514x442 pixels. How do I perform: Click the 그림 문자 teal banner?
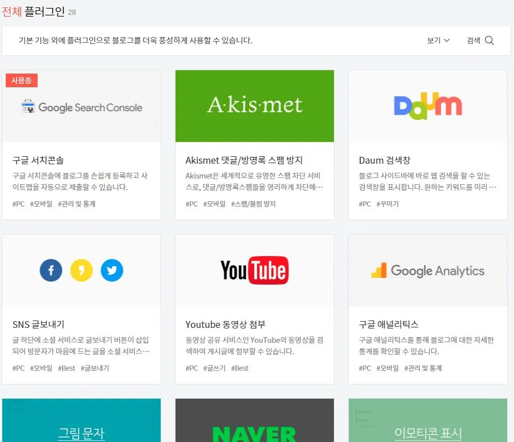(81, 420)
